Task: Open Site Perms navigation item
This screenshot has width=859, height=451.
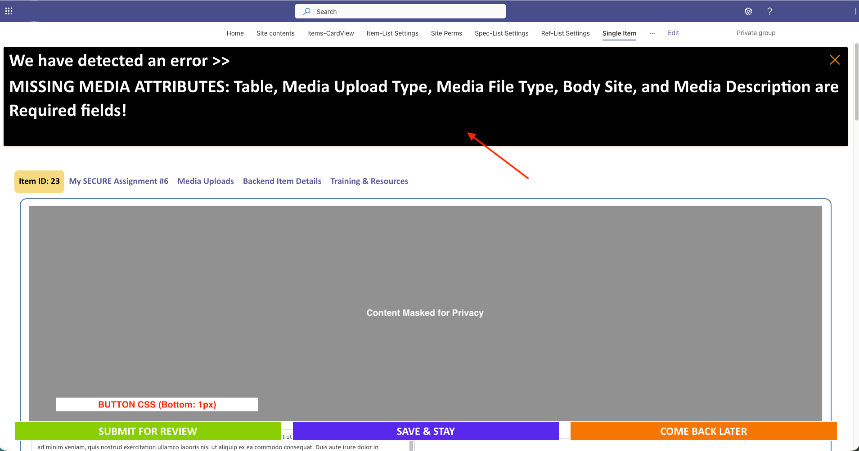Action: 446,33
